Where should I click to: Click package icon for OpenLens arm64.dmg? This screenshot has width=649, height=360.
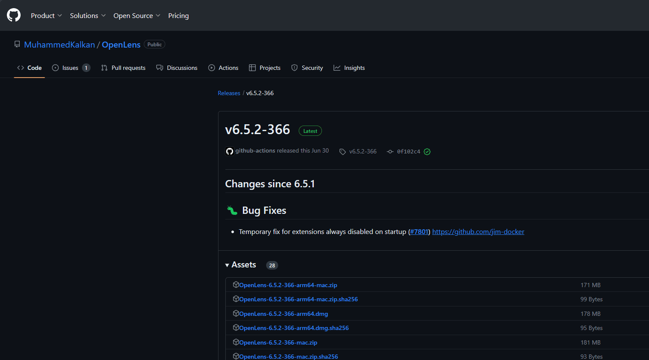(x=236, y=314)
